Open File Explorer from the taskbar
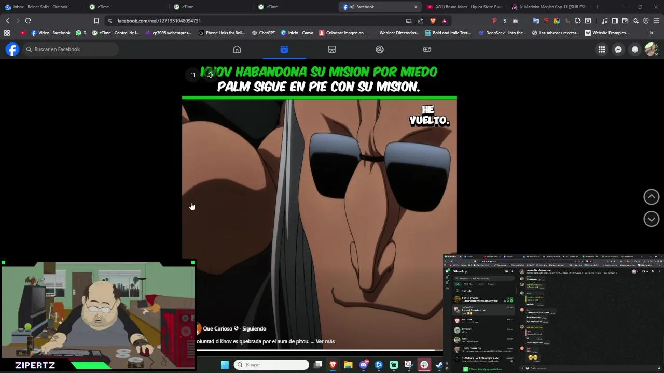 [x=348, y=365]
